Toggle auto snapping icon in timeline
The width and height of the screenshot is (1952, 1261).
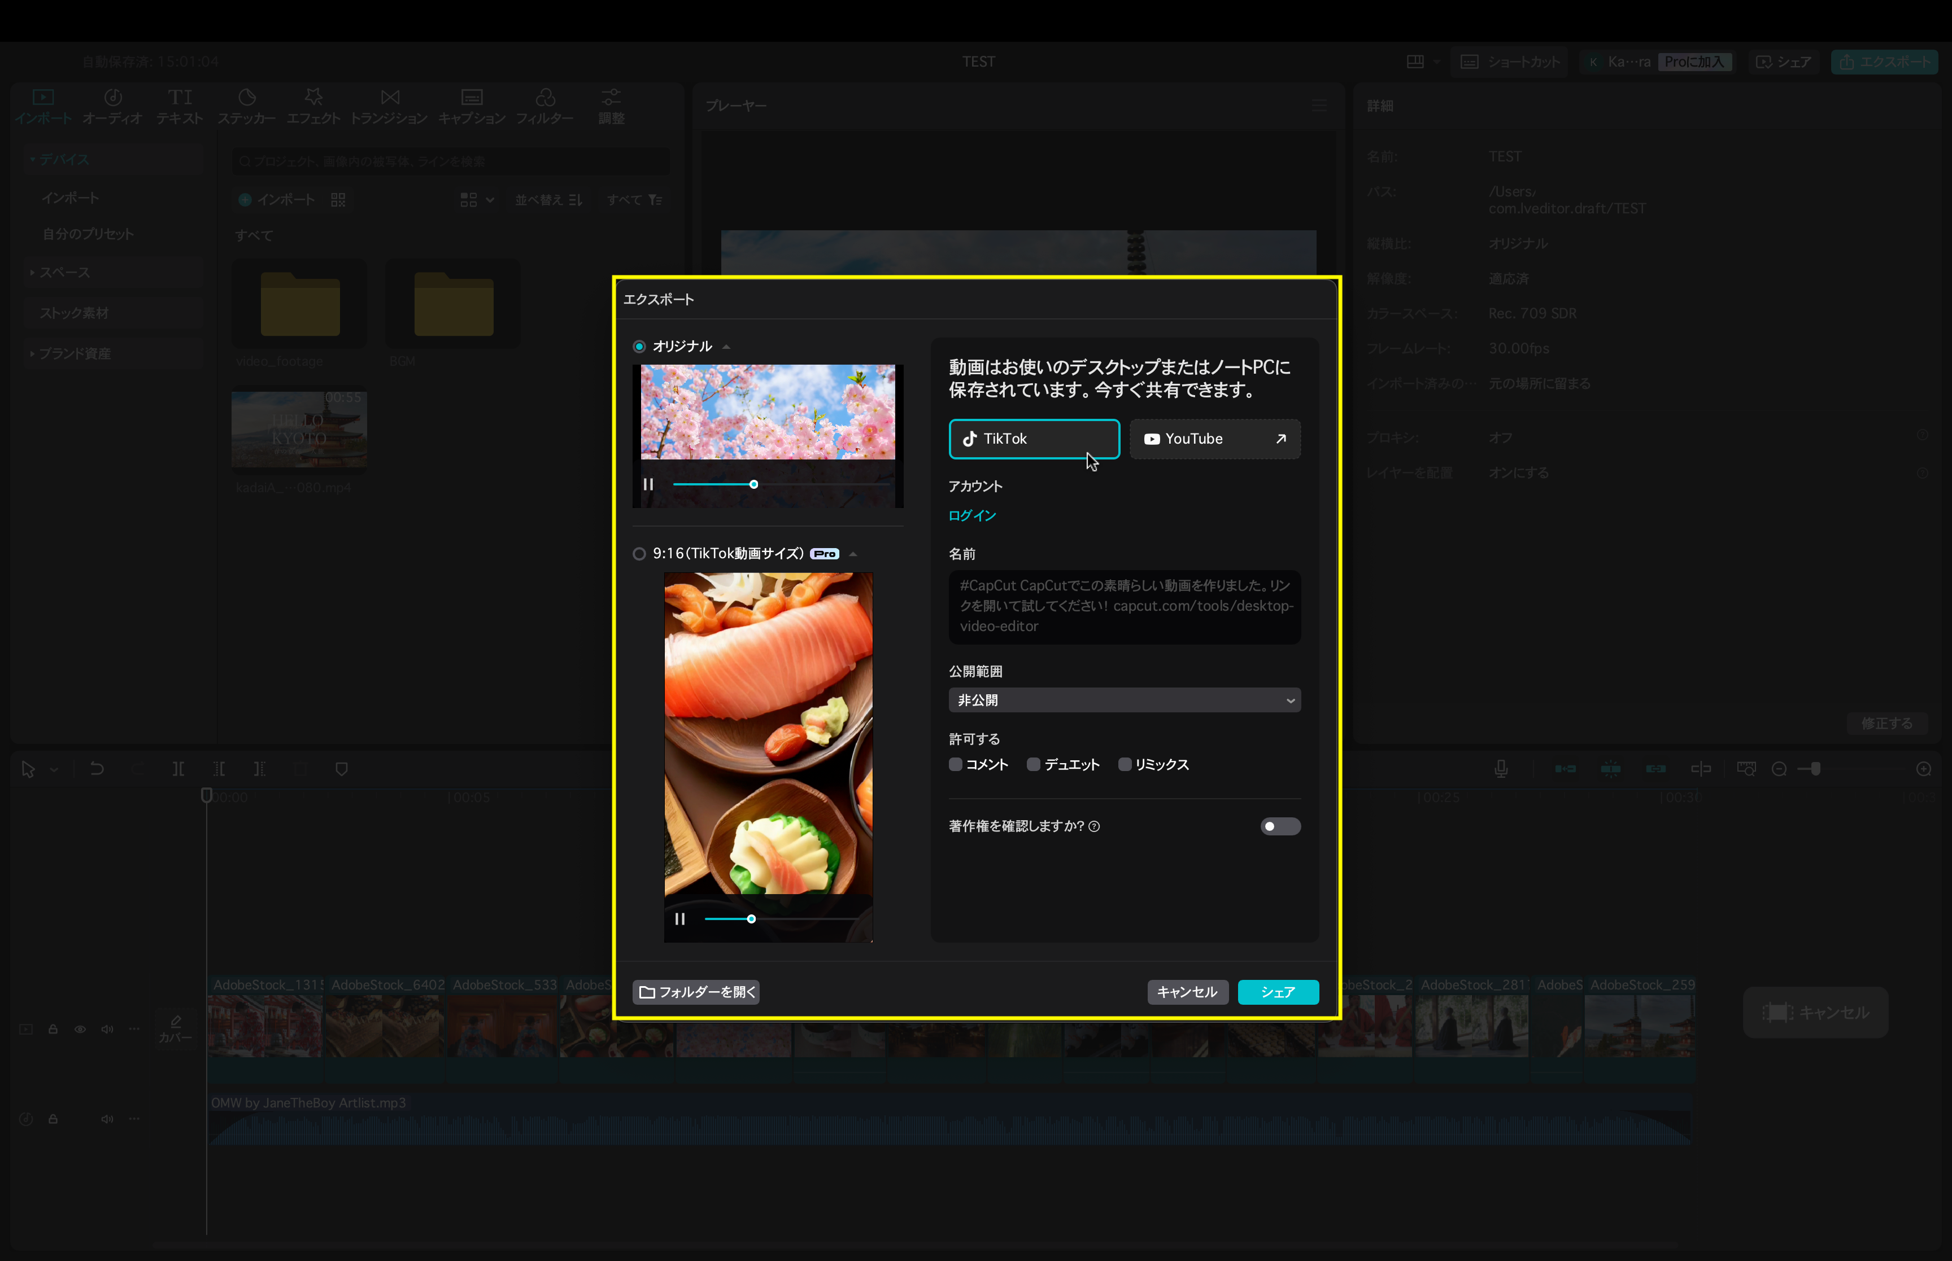click(x=1610, y=769)
